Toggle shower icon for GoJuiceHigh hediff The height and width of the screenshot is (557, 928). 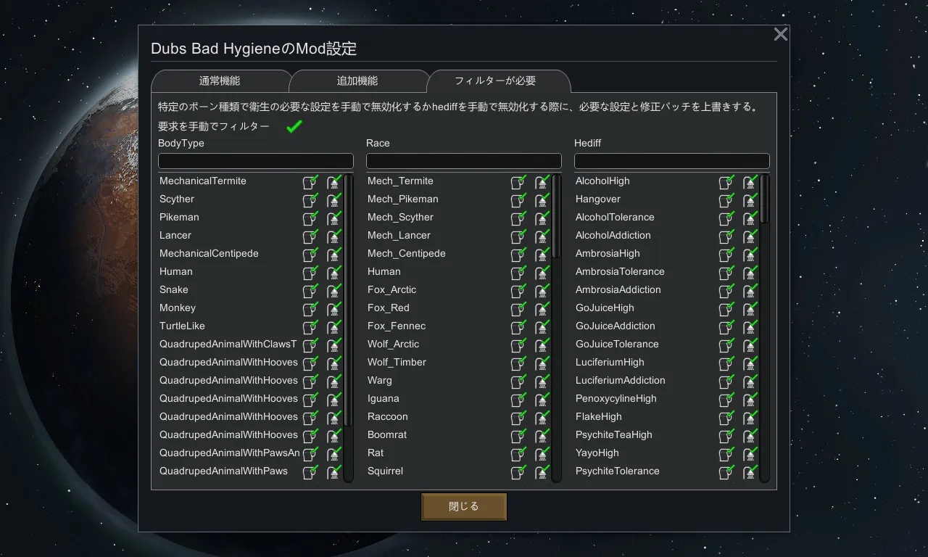tap(750, 309)
